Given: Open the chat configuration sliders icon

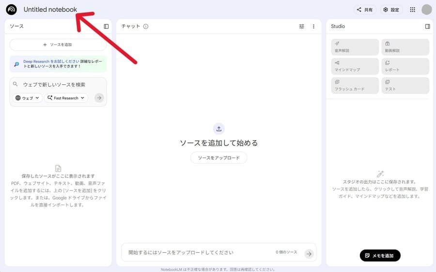Looking at the screenshot, I should click(x=302, y=27).
